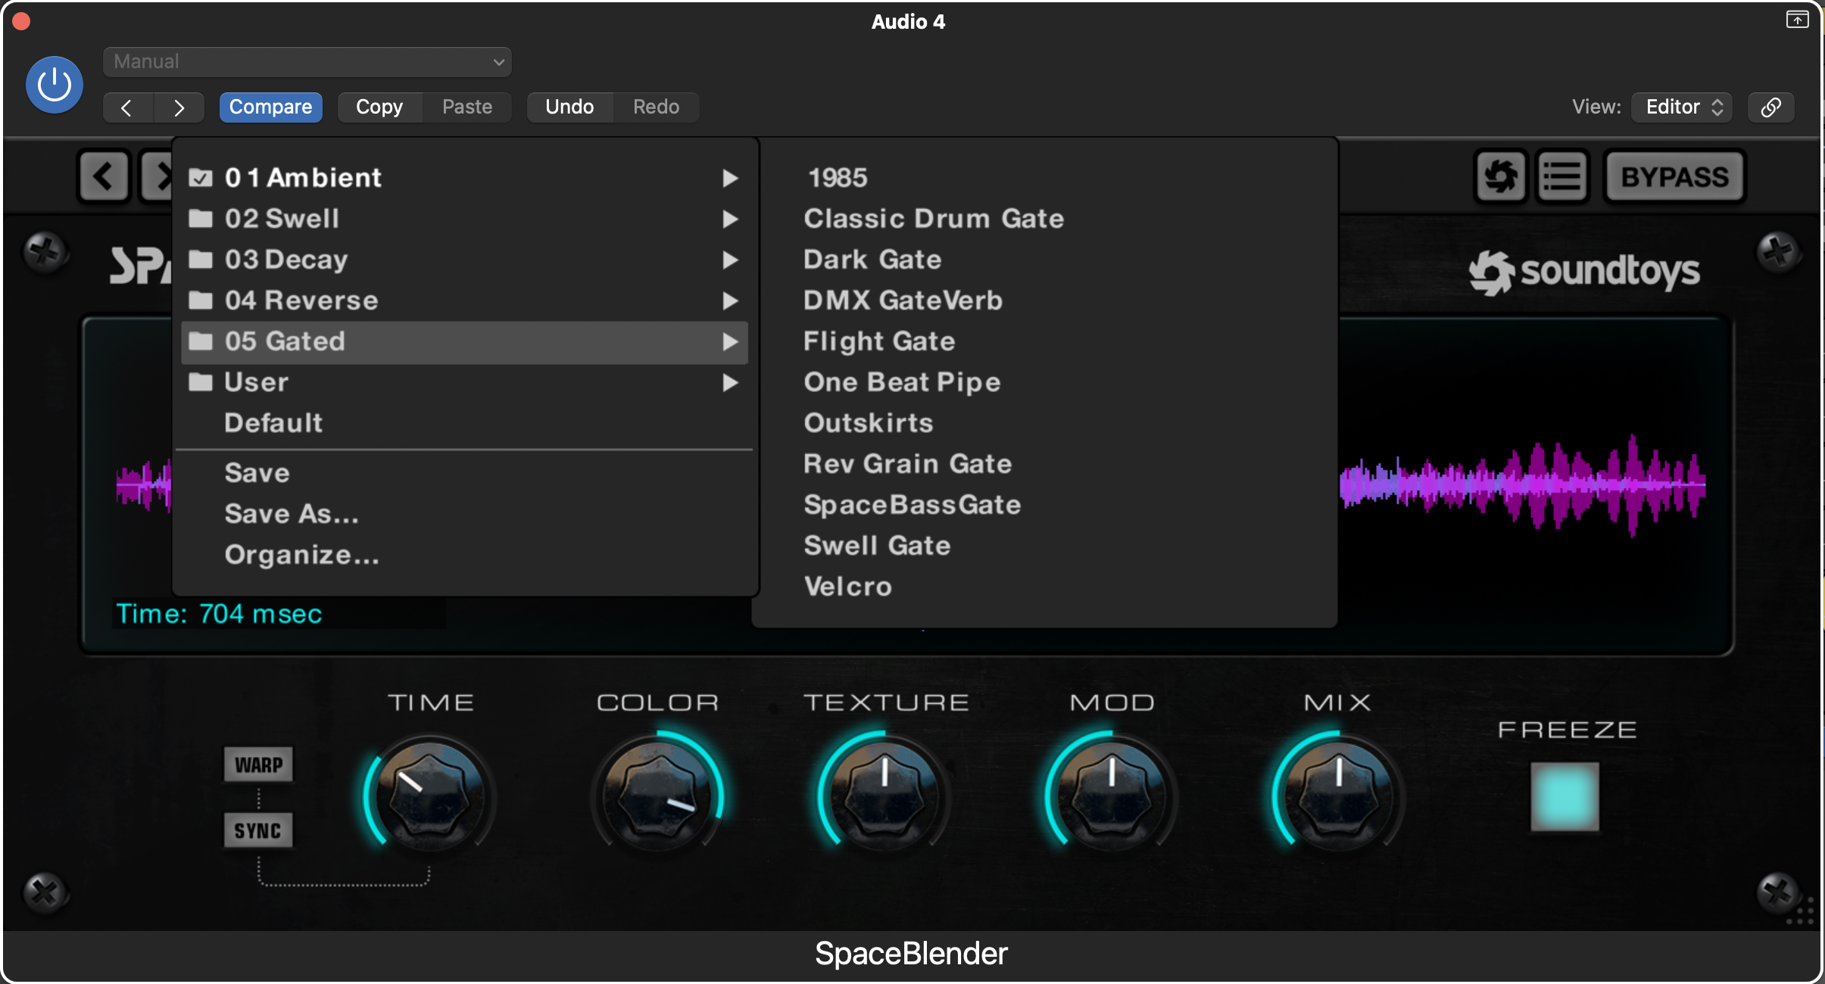Click the 05 Gated folder icon
Screen dimensions: 1825x984
coord(200,341)
